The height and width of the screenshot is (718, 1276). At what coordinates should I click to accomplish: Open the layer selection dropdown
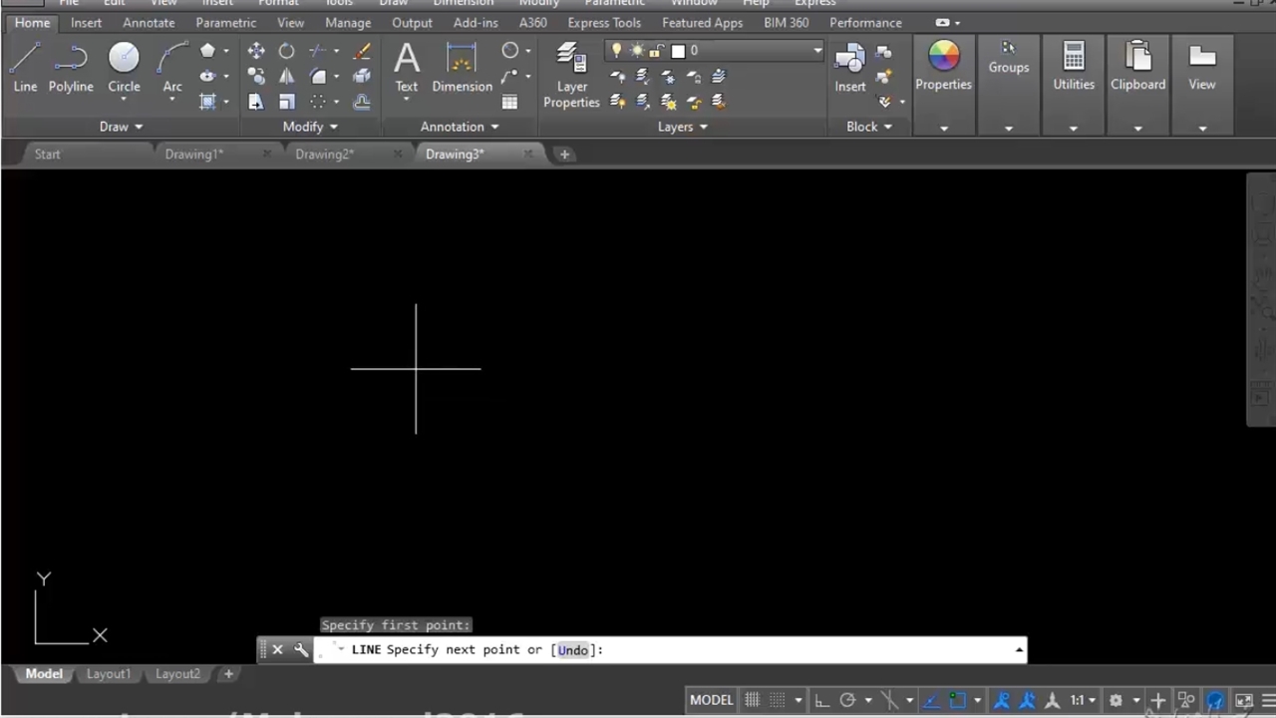click(816, 51)
